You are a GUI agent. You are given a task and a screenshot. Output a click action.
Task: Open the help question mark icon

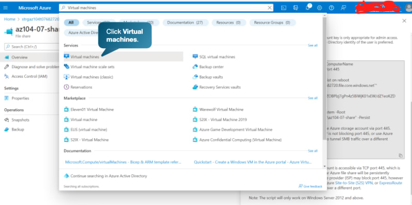click(x=332, y=8)
